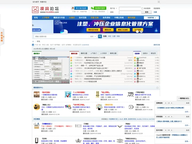This screenshot has width=192, height=144.
Task: Open 模具人生 forum icon
Action: [37, 107]
